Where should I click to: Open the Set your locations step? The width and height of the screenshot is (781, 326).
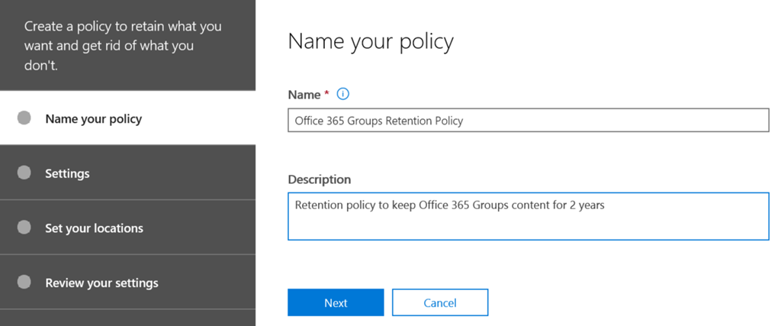[x=94, y=228]
